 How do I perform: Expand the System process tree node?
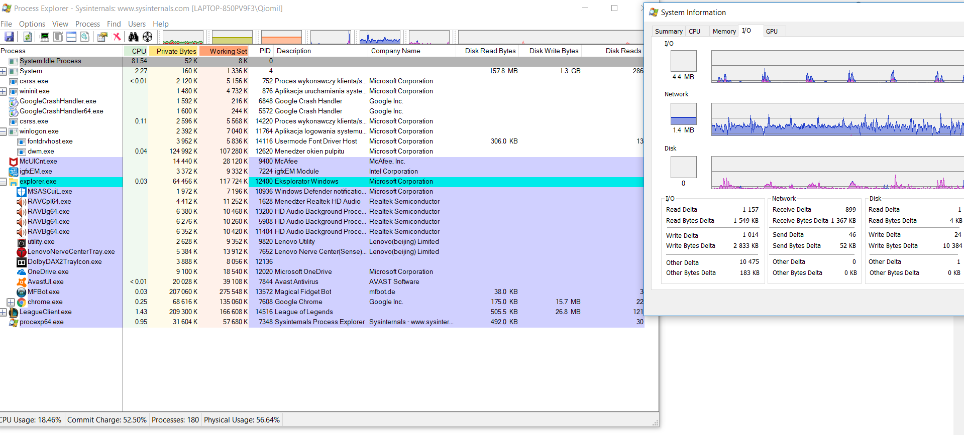(x=3, y=71)
